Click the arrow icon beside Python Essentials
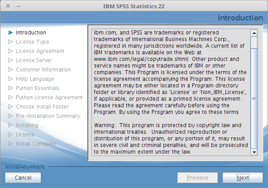Screen dimensions: 268x188 11,88
